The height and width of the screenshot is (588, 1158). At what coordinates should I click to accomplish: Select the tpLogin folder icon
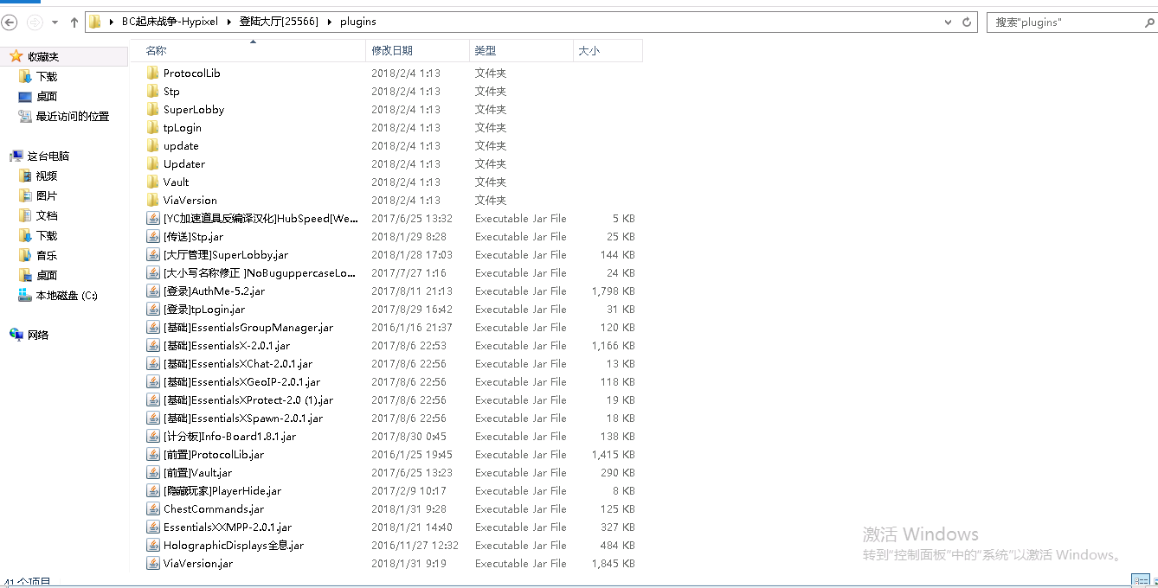click(x=153, y=127)
